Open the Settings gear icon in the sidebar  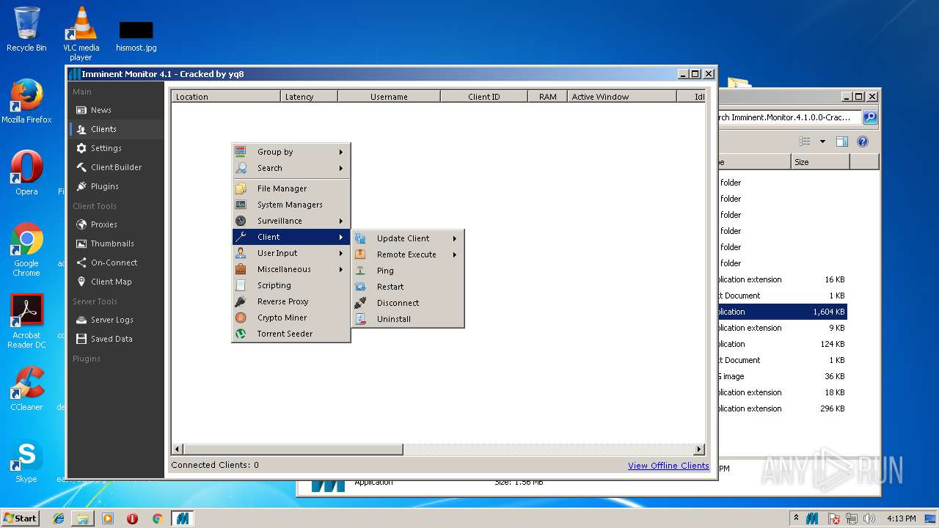point(81,148)
